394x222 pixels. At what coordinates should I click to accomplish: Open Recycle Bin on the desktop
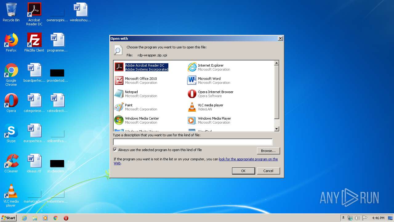tap(11, 13)
